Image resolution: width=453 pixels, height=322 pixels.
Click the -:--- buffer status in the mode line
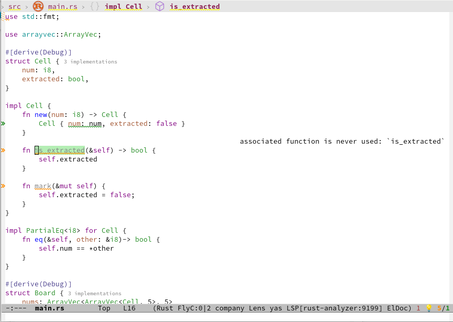pyautogui.click(x=16, y=308)
